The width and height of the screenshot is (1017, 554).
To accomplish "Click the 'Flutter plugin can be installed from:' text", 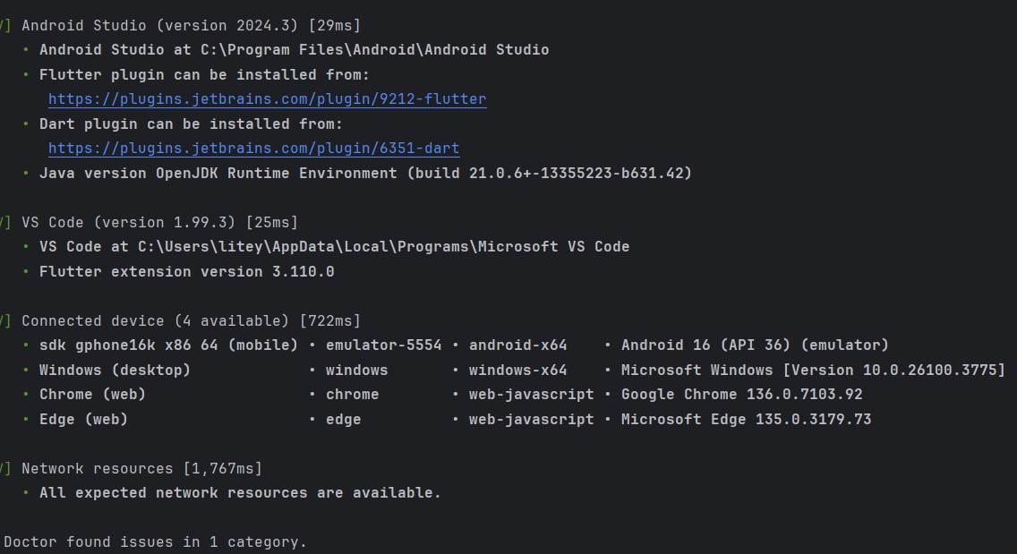I will click(x=204, y=74).
